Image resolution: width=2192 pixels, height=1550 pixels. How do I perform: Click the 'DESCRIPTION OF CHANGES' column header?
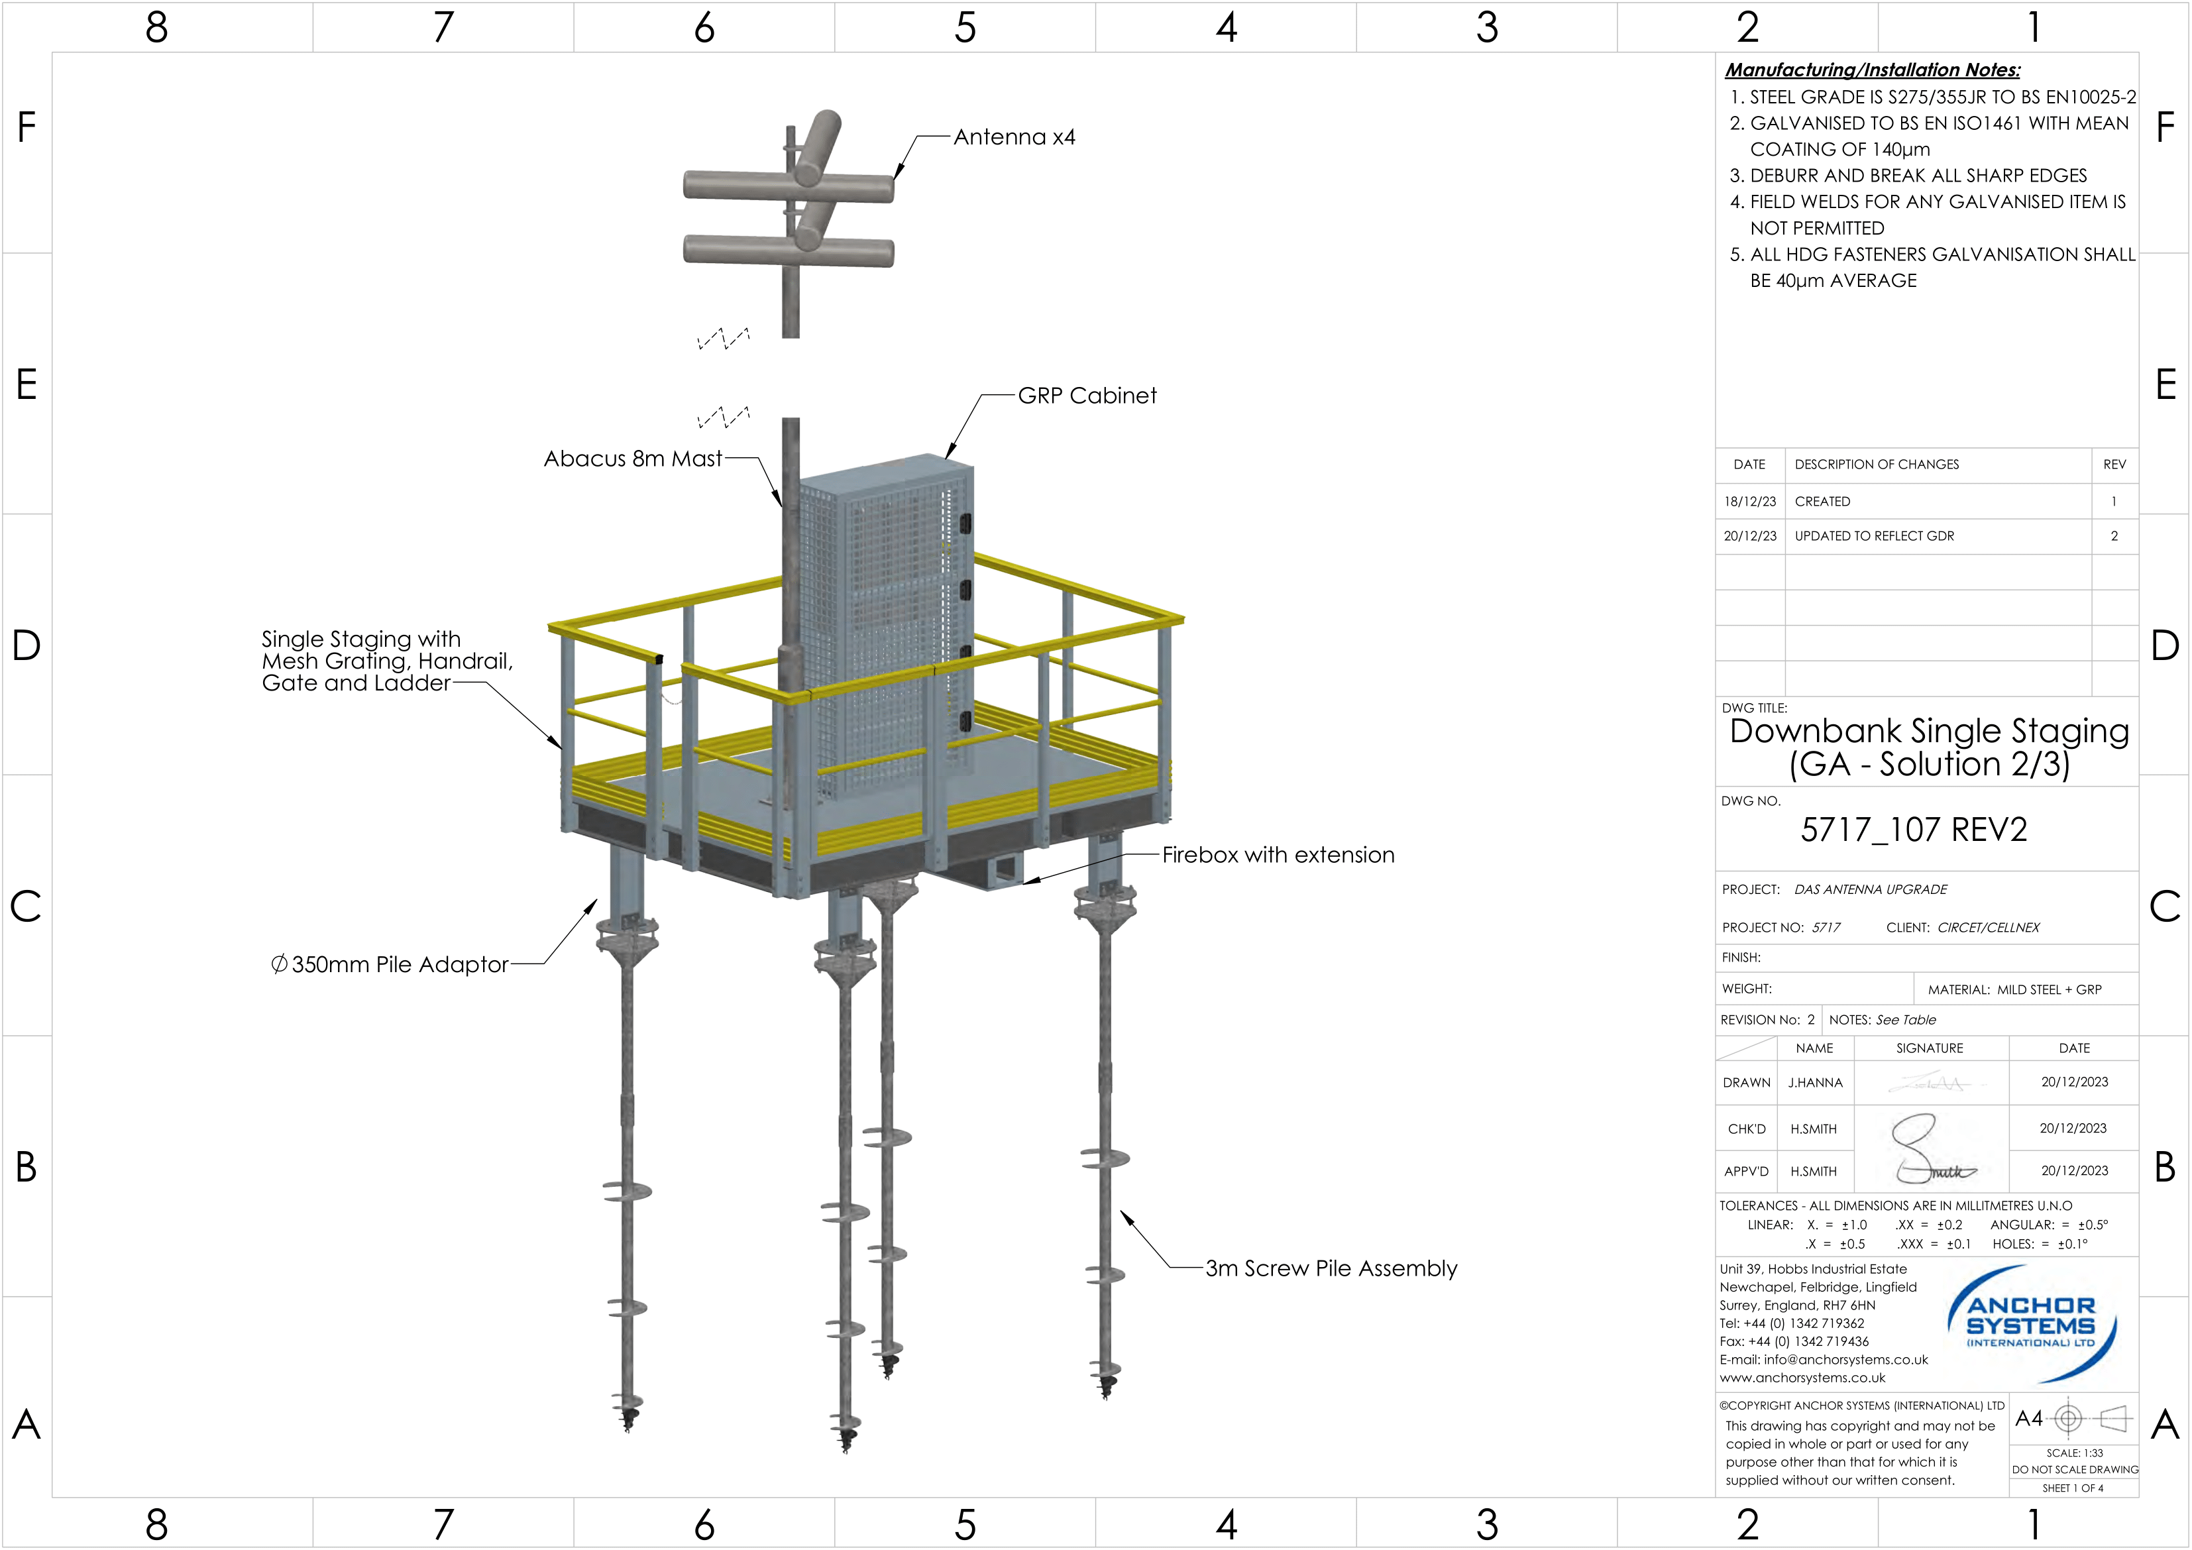[x=1877, y=464]
